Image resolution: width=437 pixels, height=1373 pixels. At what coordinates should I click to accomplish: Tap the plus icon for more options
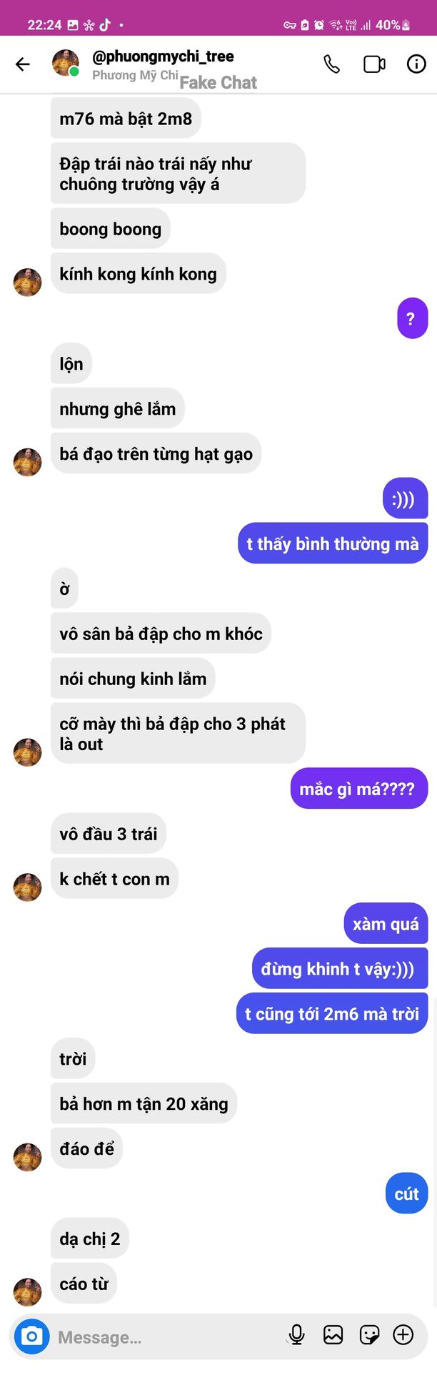[x=403, y=1334]
